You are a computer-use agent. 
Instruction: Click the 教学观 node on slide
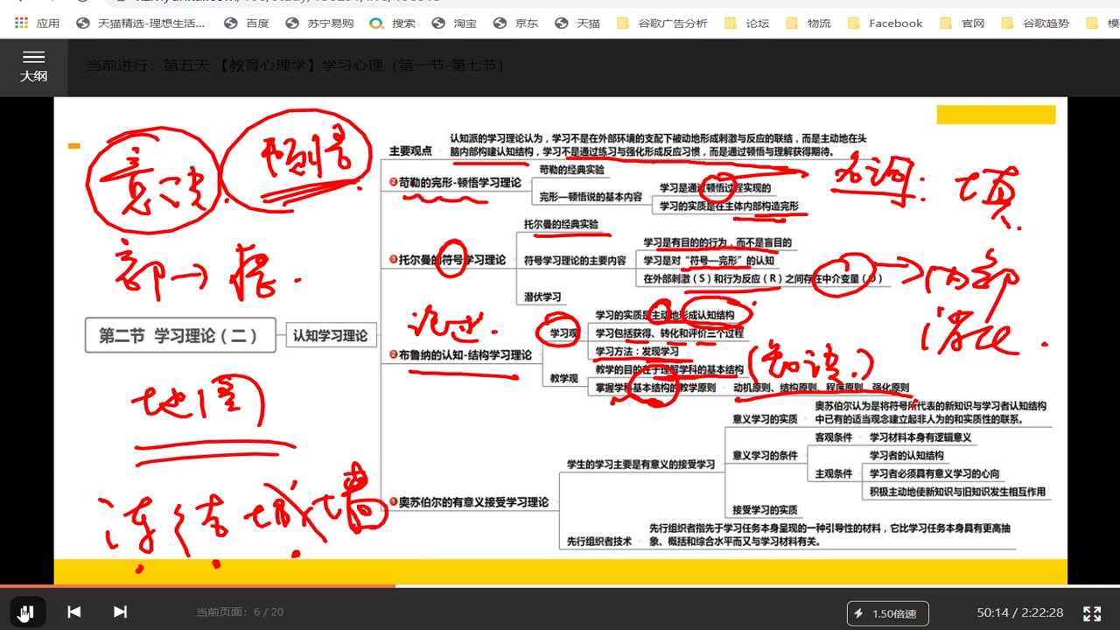click(x=563, y=378)
